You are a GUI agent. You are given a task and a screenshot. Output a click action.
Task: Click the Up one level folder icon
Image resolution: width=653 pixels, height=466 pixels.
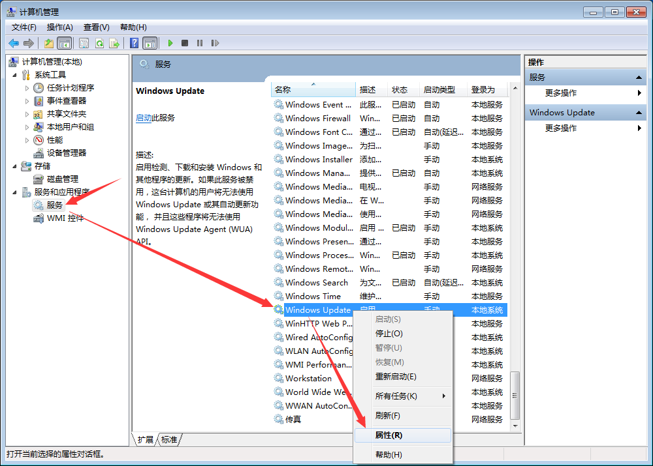[x=49, y=43]
